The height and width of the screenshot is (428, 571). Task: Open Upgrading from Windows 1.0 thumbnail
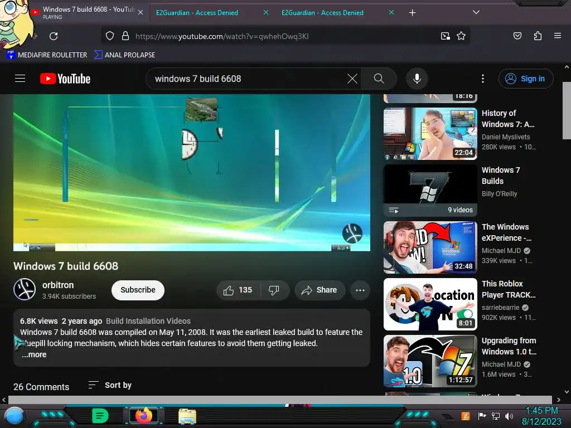(430, 361)
